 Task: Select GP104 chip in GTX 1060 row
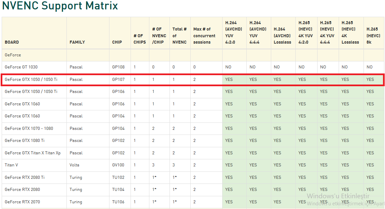pos(118,116)
